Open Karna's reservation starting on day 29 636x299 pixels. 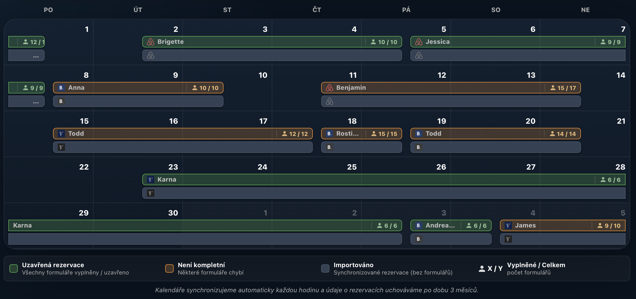tap(205, 225)
